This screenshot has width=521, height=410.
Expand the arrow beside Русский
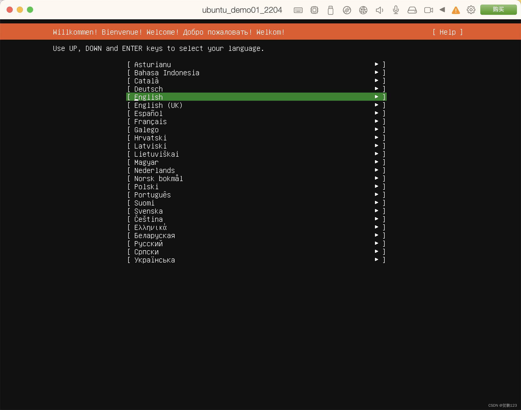[x=377, y=243]
